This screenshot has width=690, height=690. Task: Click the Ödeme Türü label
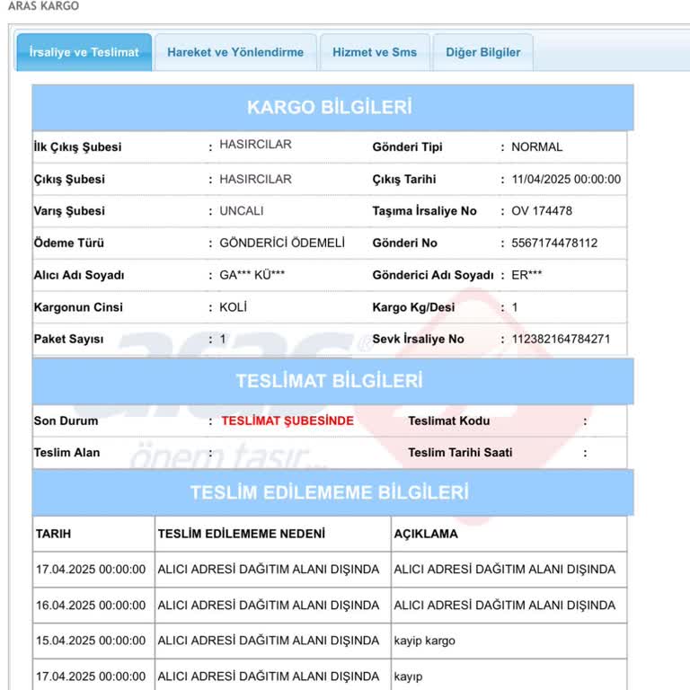click(x=69, y=243)
